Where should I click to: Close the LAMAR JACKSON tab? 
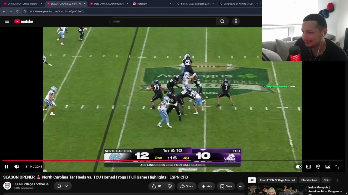pos(128,4)
